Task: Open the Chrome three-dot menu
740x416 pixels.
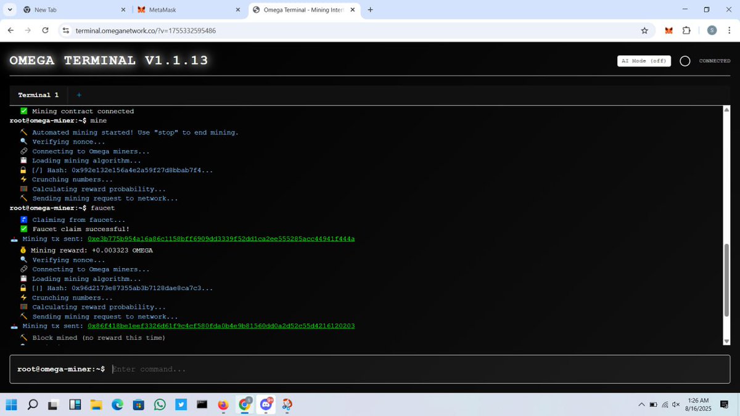Action: pos(730,30)
